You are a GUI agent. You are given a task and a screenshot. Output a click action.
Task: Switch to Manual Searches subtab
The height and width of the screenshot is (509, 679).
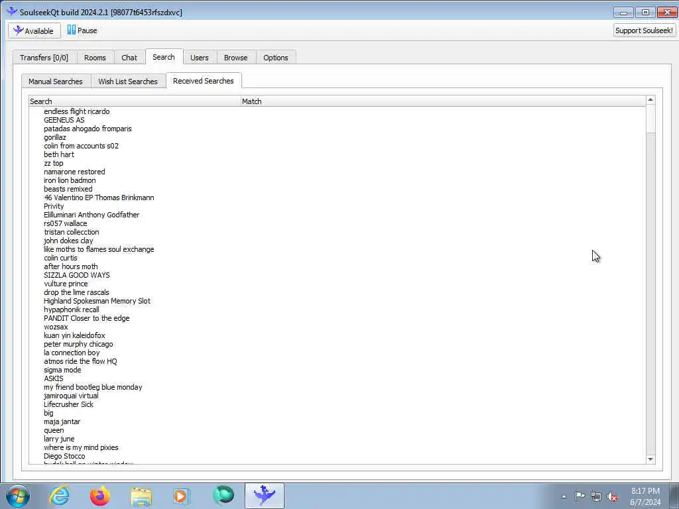(56, 82)
